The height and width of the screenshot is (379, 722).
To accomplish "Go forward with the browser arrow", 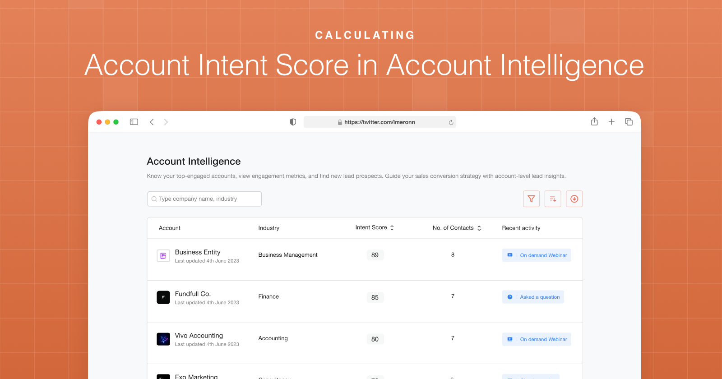I will coord(166,122).
